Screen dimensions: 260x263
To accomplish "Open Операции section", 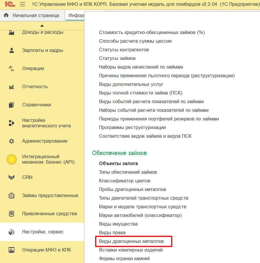I will pos(33,69).
